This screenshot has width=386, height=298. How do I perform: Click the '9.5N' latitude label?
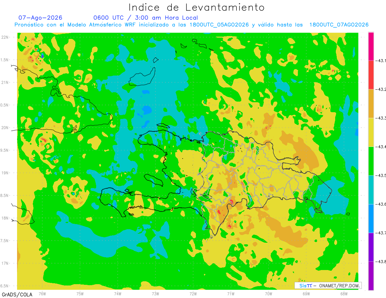click(5, 150)
